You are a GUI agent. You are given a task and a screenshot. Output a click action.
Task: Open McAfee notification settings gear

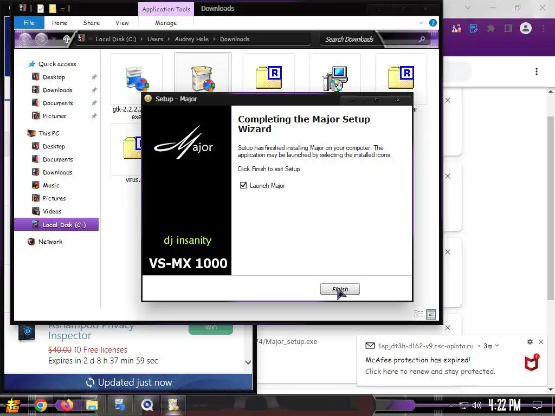coord(530,342)
